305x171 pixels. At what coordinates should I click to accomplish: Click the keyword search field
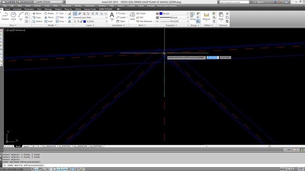click(234, 2)
